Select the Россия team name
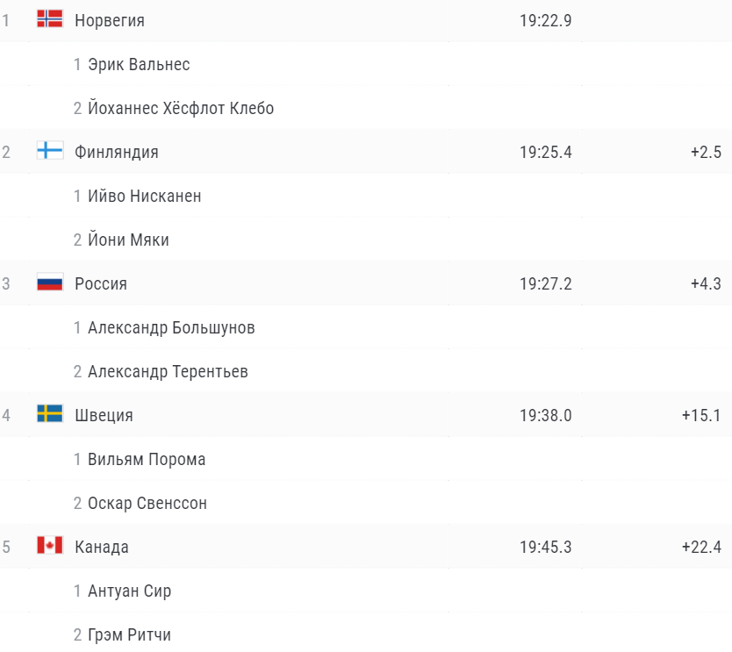The height and width of the screenshot is (652, 732). coord(101,283)
